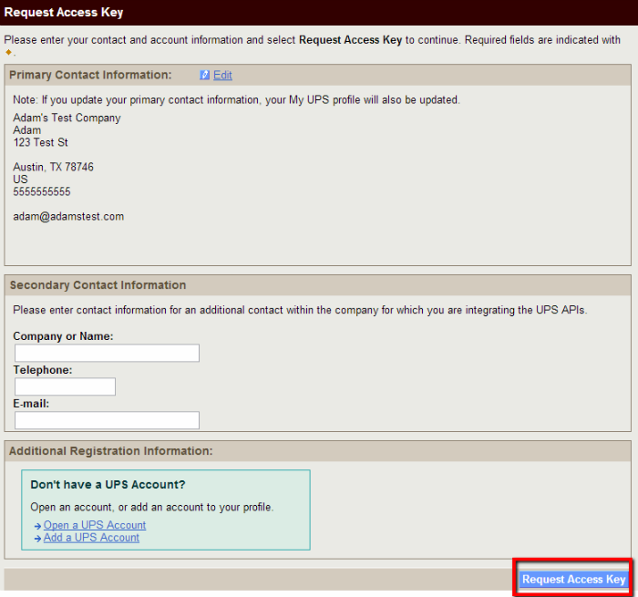Click the arrow icon before Add a UPS Account

(38, 539)
